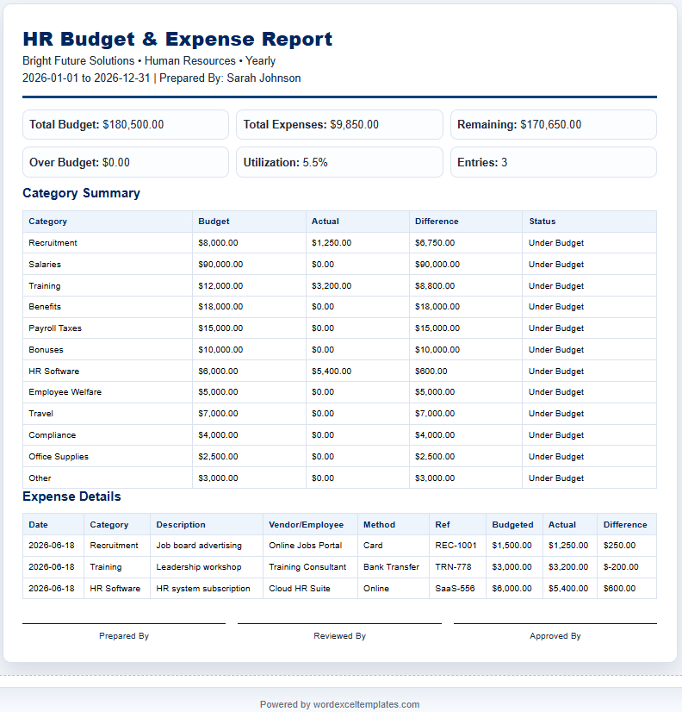This screenshot has height=712, width=682.
Task: Click the Travel budget value $7,000.00
Action: [218, 413]
